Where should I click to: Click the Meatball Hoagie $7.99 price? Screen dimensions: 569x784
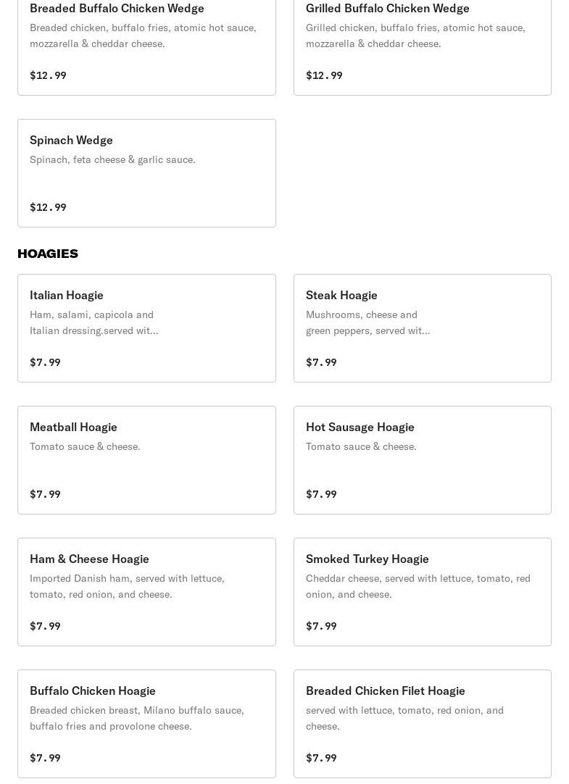[x=45, y=494]
